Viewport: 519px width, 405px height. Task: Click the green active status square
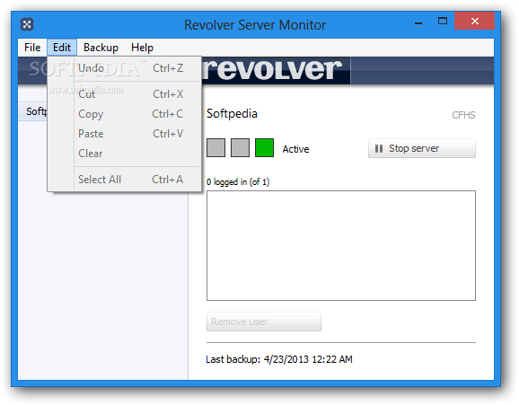(264, 147)
